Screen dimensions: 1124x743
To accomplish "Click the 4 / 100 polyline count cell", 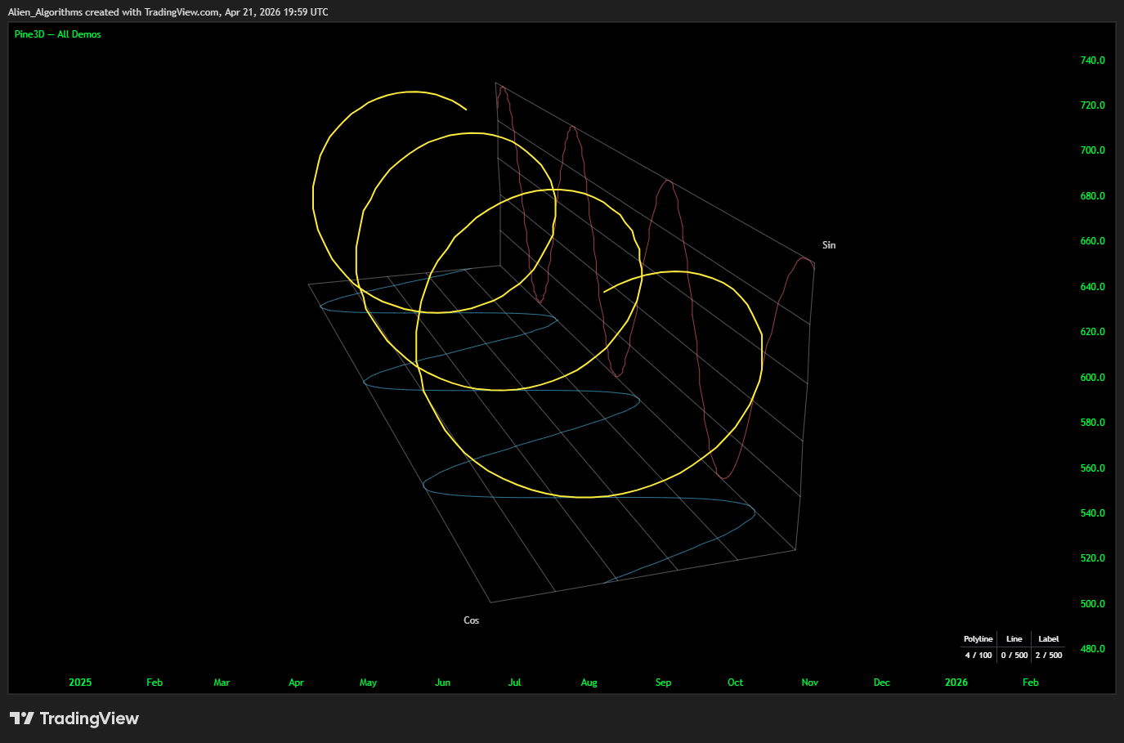I will coord(978,656).
